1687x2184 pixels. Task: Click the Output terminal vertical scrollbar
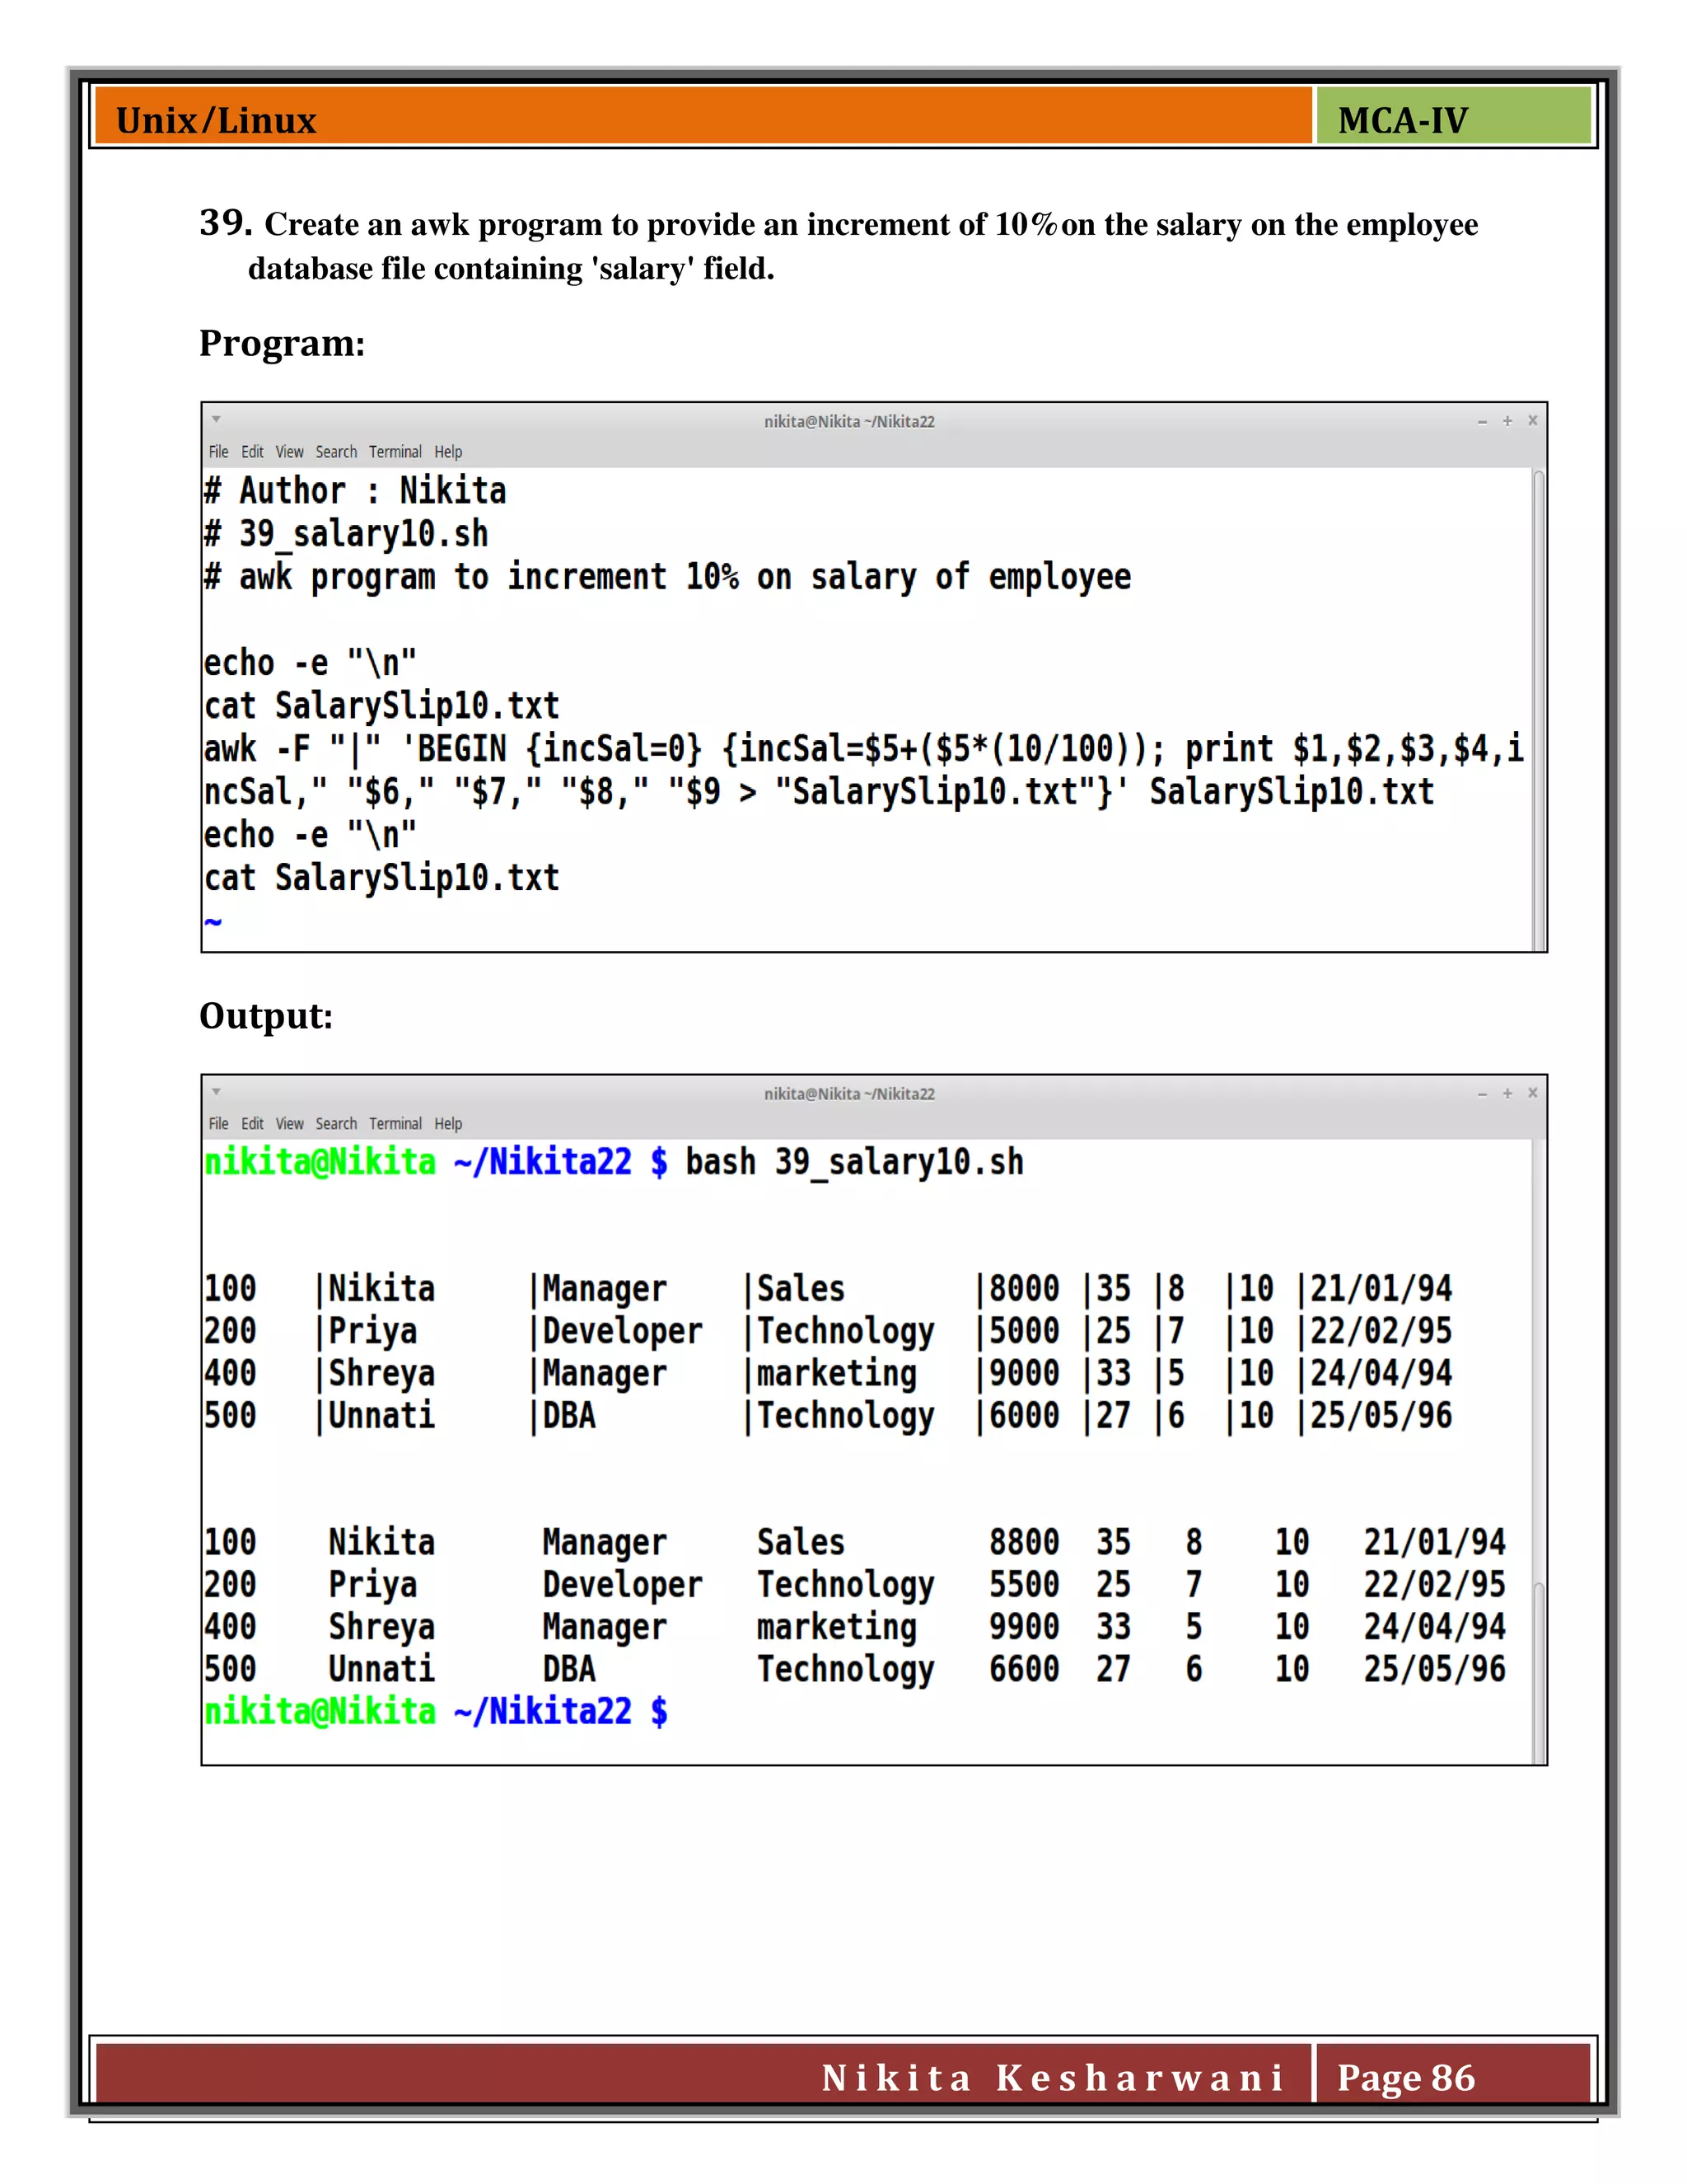[1539, 1673]
